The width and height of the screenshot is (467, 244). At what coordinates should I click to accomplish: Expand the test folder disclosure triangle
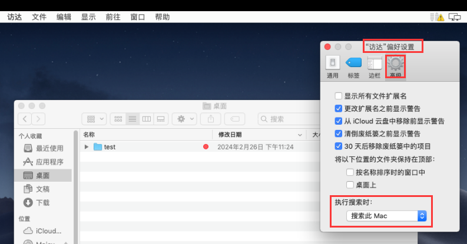tap(87, 146)
